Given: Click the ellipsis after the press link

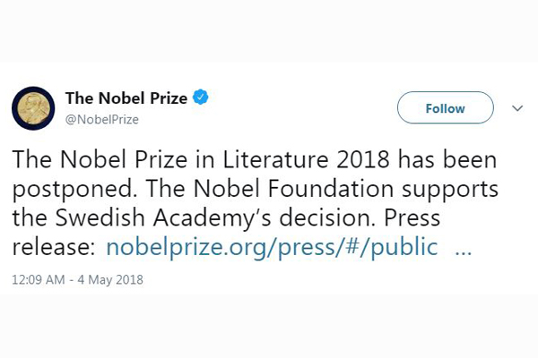Looking at the screenshot, I should click(x=464, y=252).
